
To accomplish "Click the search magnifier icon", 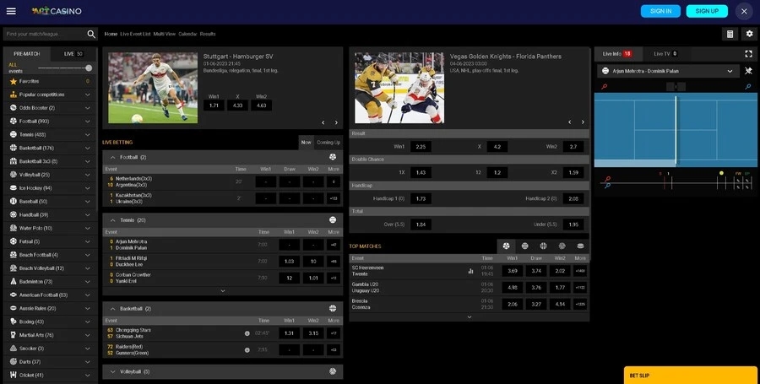I will [x=91, y=34].
